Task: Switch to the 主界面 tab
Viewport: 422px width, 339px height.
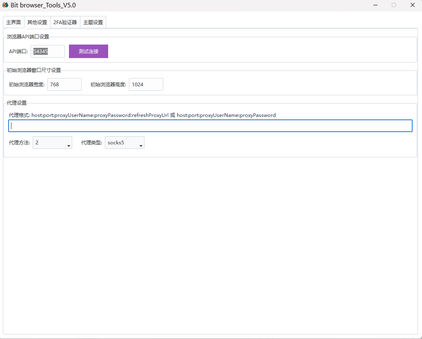Action: 13,22
